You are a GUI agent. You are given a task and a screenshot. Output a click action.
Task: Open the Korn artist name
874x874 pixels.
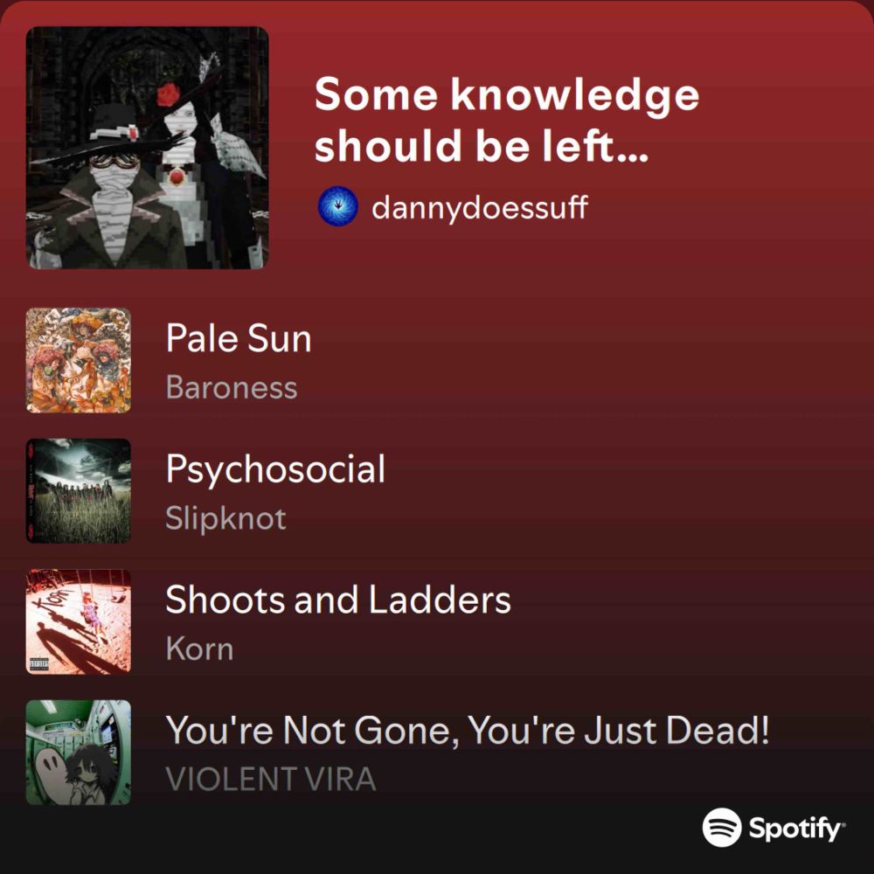tap(199, 649)
